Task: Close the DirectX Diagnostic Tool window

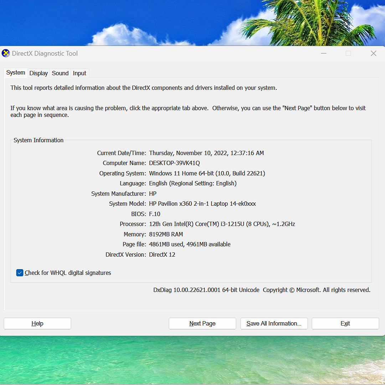Action: pos(373,53)
